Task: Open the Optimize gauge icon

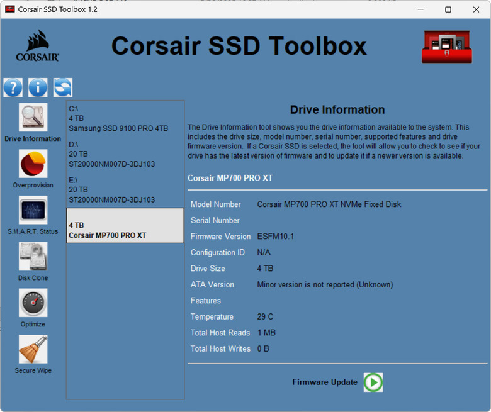Action: 33,303
